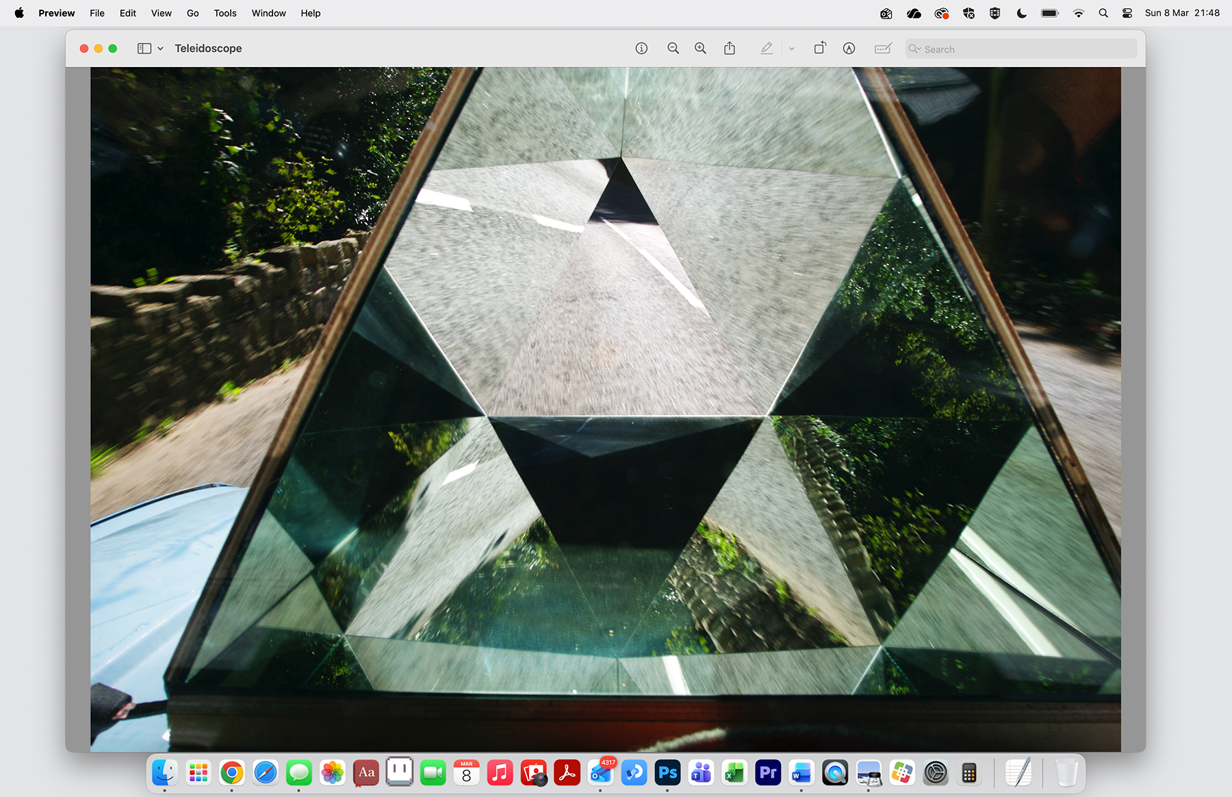Zoom in on the Teleidoscope image
This screenshot has height=797, width=1232.
tap(700, 49)
